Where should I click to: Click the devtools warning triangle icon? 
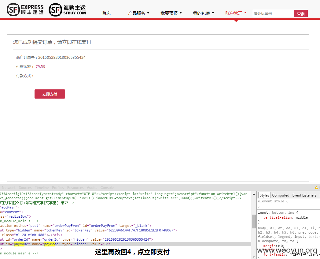pos(316,188)
